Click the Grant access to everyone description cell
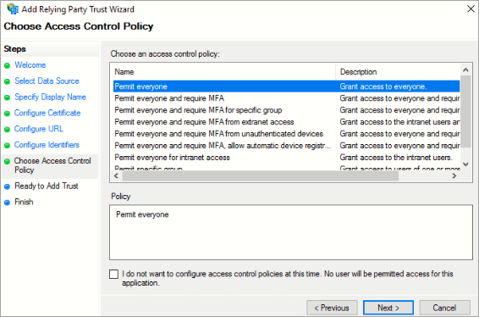 tap(383, 86)
